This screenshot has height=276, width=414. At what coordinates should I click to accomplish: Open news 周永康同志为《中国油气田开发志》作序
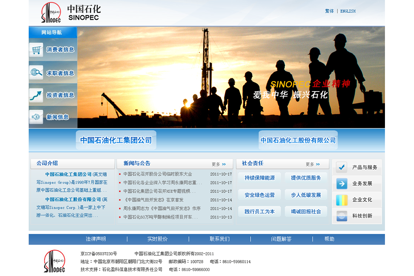point(162,208)
